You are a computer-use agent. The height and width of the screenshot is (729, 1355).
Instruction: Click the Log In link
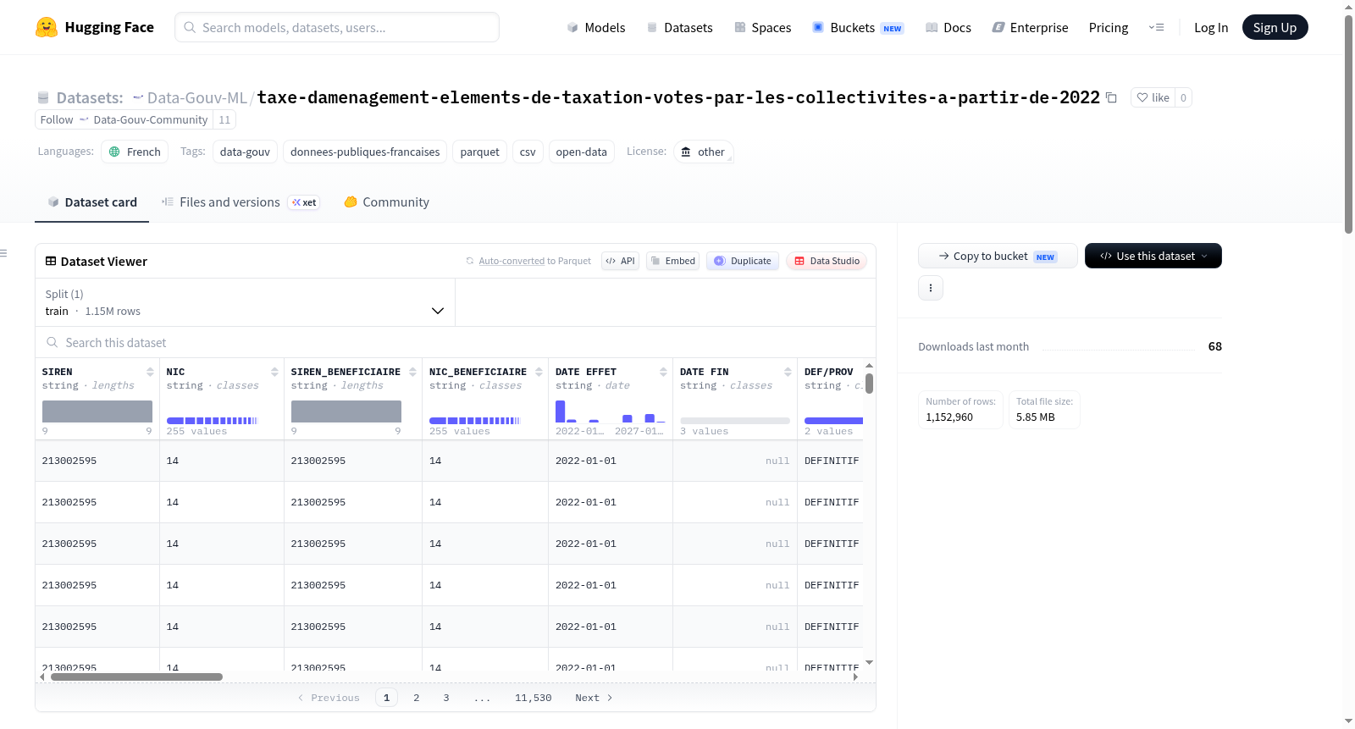pyautogui.click(x=1211, y=27)
